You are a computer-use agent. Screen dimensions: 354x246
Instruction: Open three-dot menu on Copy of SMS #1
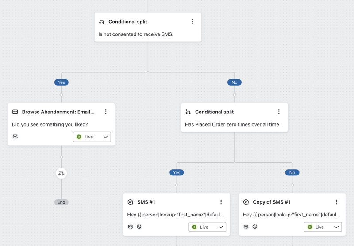pos(336,202)
